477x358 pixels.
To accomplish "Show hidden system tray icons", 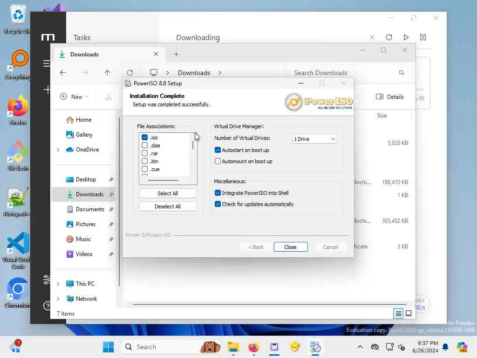I will 360,347.
